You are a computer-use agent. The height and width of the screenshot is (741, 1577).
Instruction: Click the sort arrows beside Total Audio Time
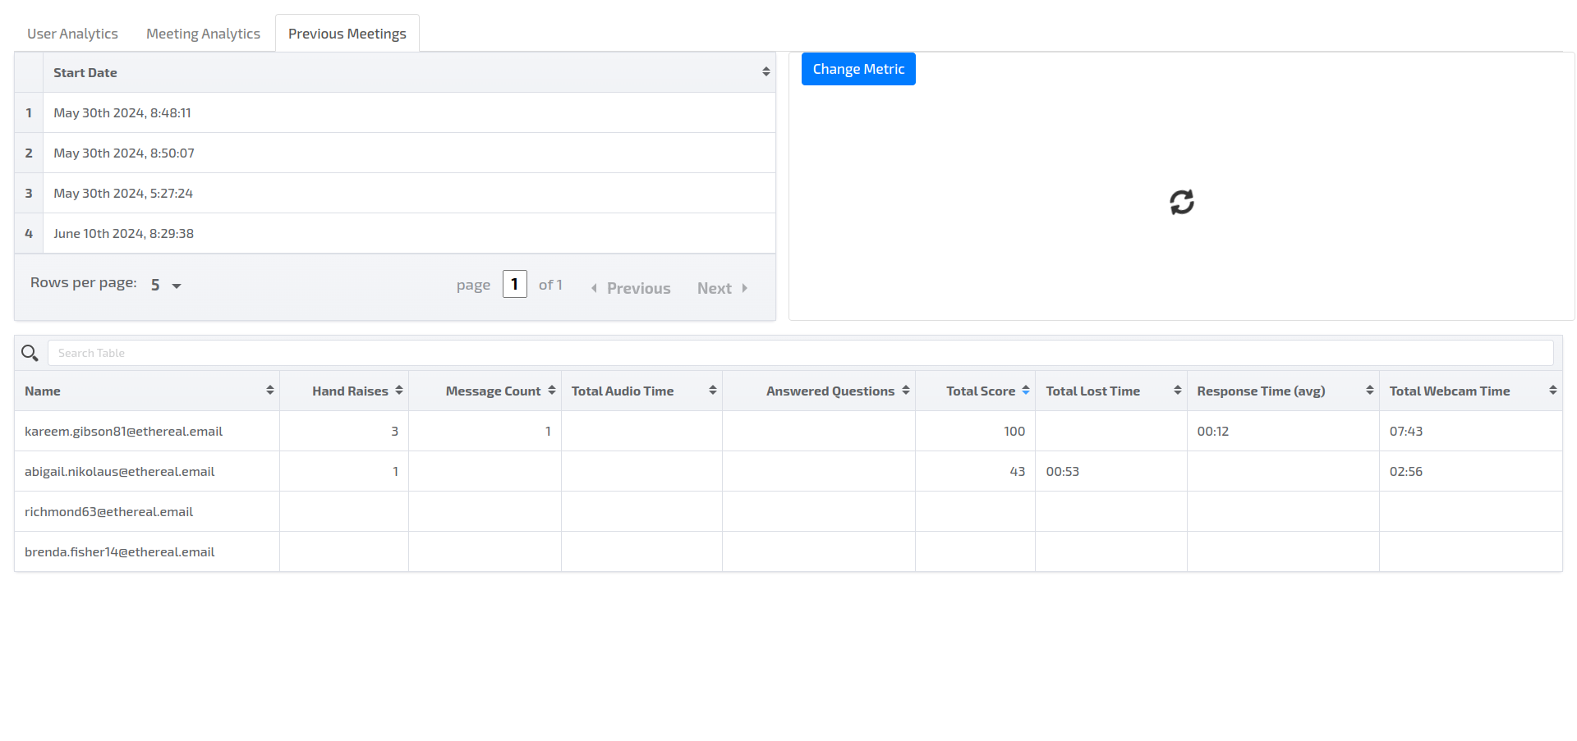click(x=713, y=391)
